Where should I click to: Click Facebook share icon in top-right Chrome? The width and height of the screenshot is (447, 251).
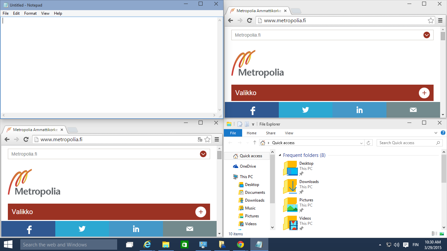coord(252,110)
